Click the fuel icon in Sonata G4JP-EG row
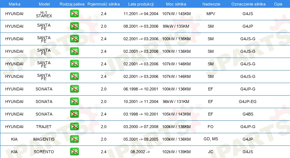The width and height of the screenshot is (290, 158). click(x=74, y=101)
